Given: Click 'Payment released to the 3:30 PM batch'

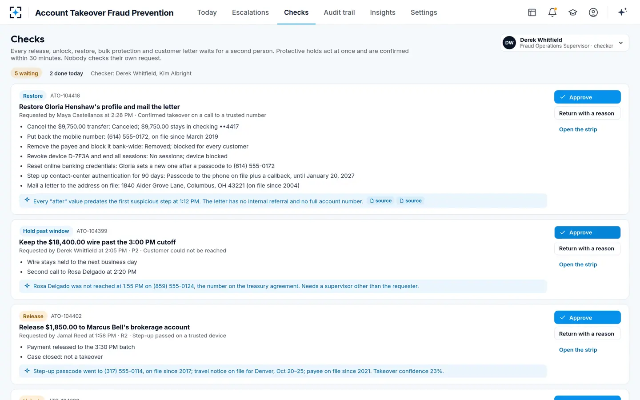Looking at the screenshot, I should [81, 347].
